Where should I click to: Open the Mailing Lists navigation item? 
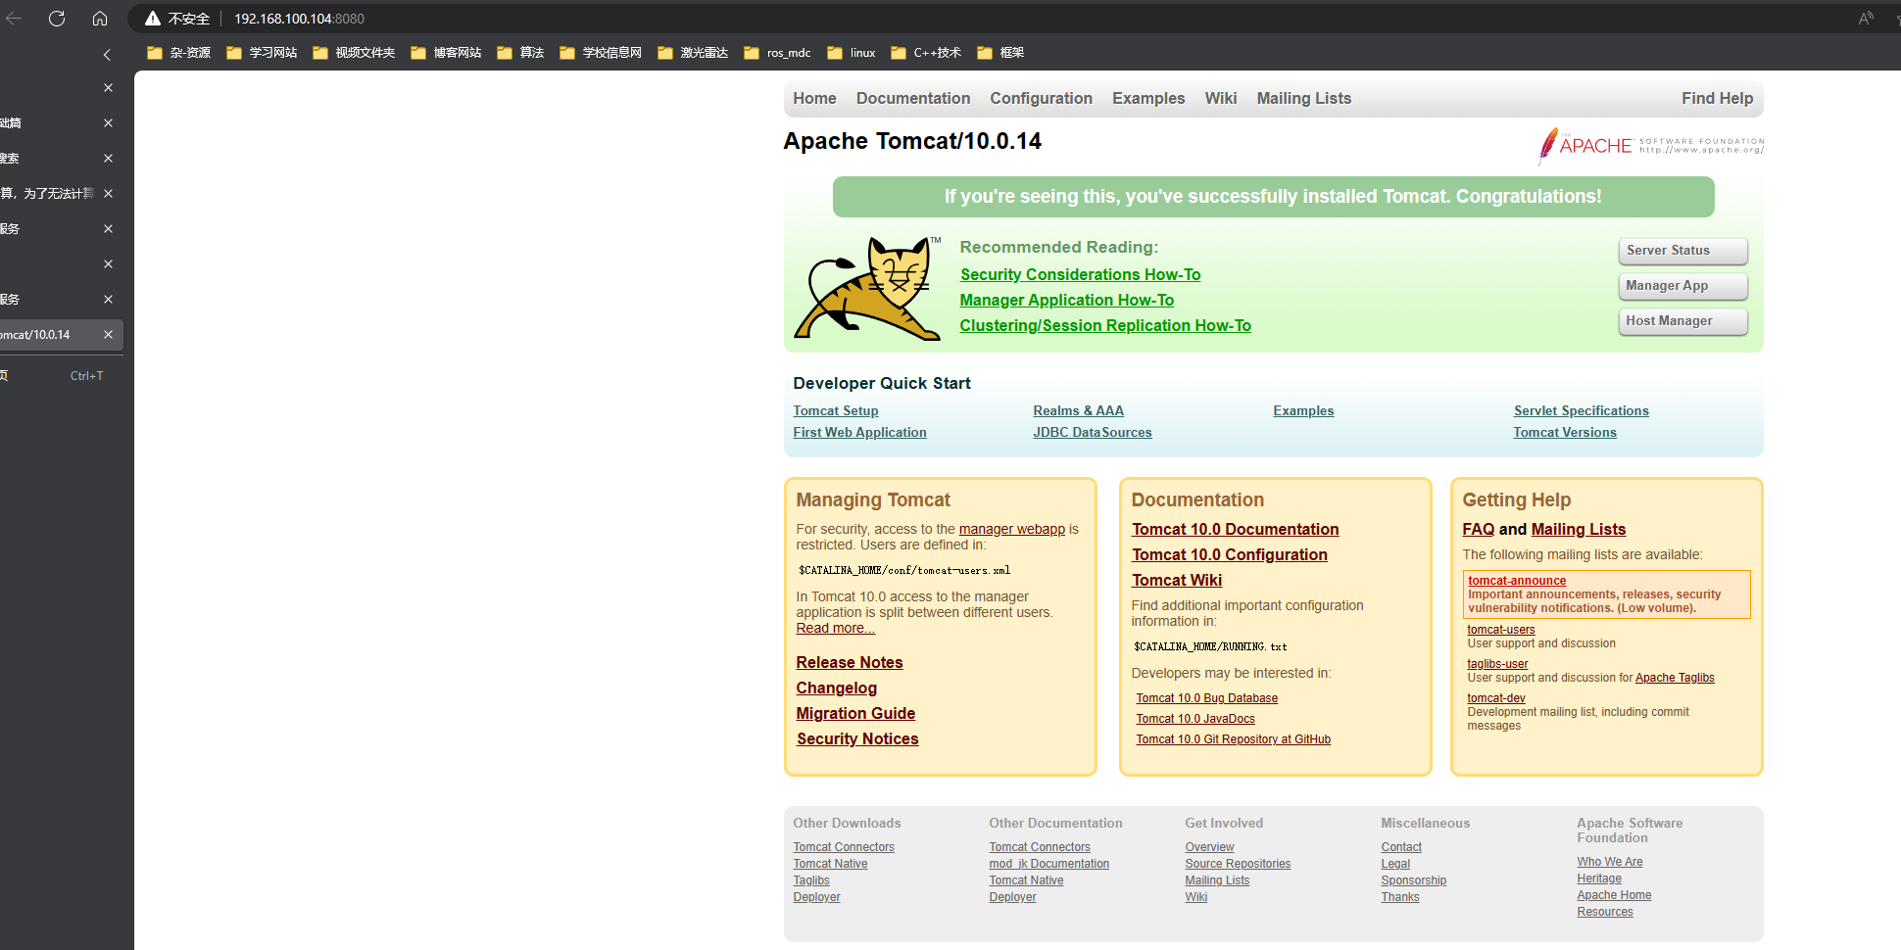coord(1304,98)
